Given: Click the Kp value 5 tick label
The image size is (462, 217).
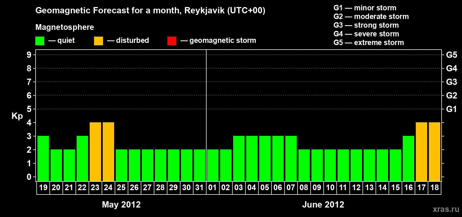Looking at the screenshot, I should [29, 109].
